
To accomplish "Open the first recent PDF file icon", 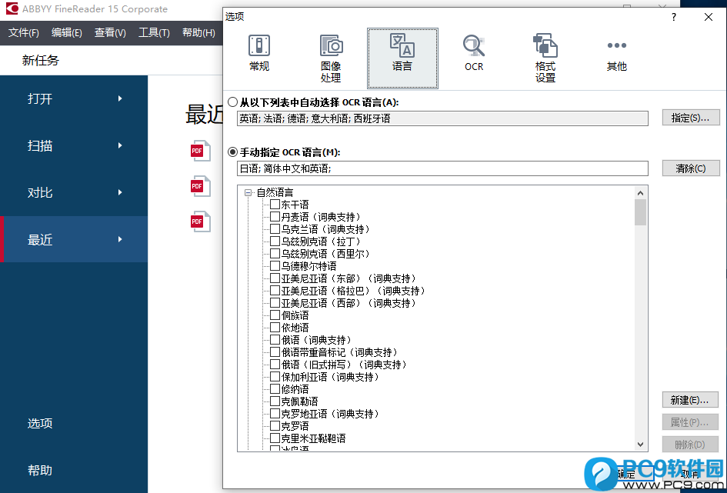I will coord(201,151).
